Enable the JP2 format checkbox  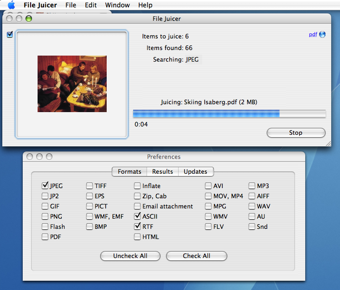coord(45,196)
